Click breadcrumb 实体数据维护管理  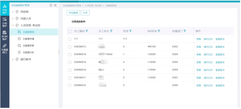(x=72, y=6)
